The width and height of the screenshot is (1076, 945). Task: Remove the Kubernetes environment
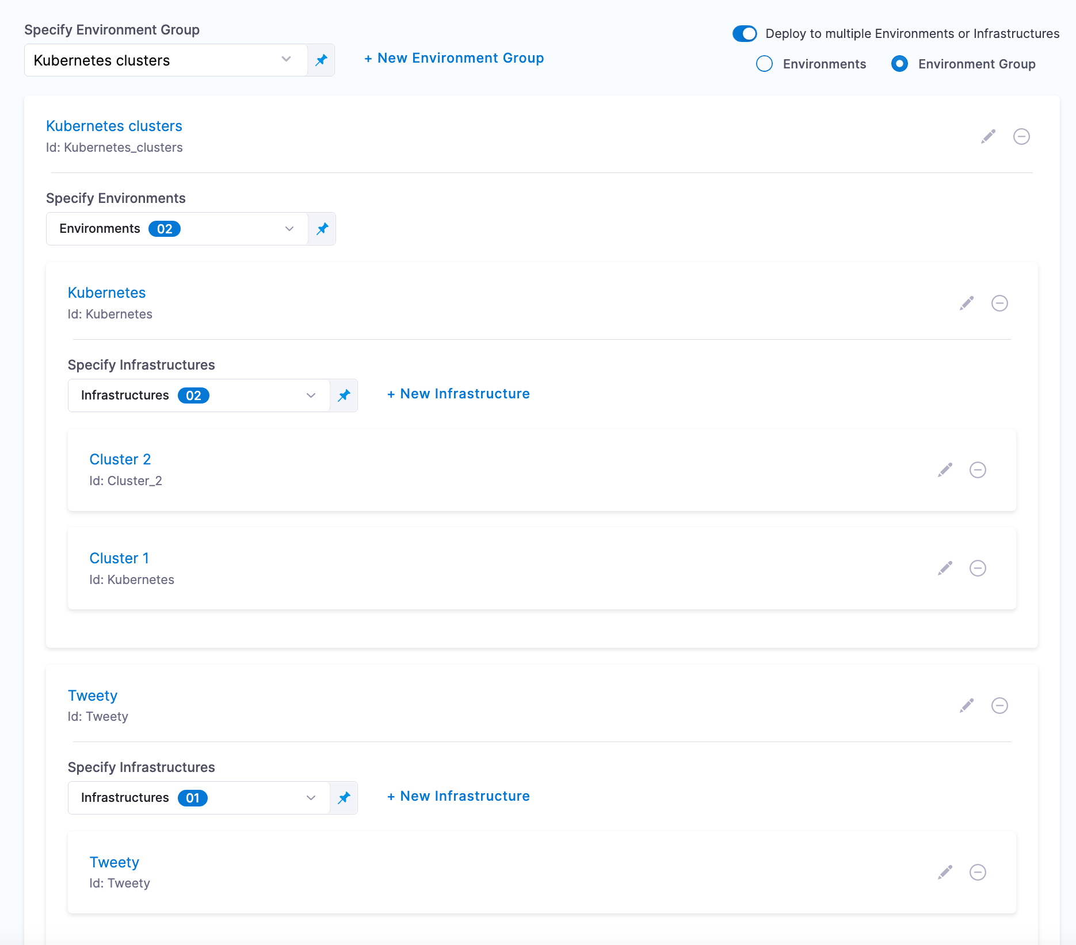999,303
